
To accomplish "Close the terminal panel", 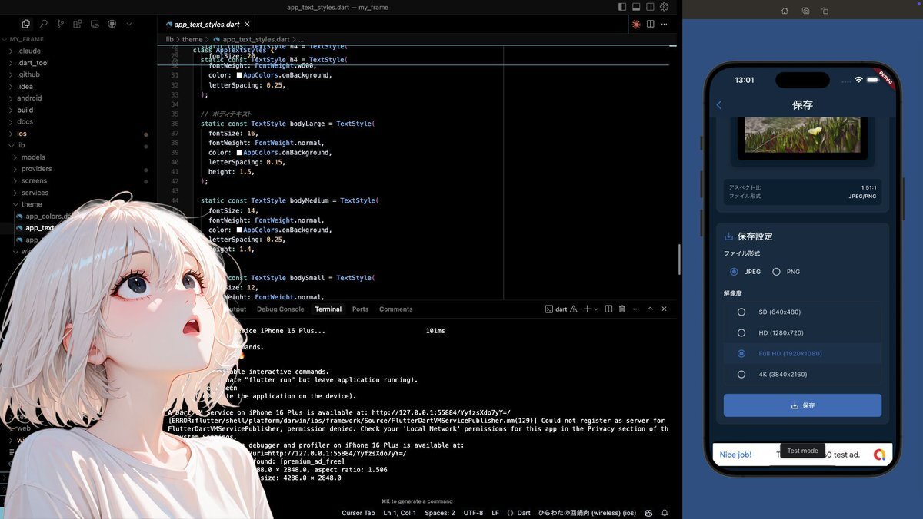I will click(664, 309).
